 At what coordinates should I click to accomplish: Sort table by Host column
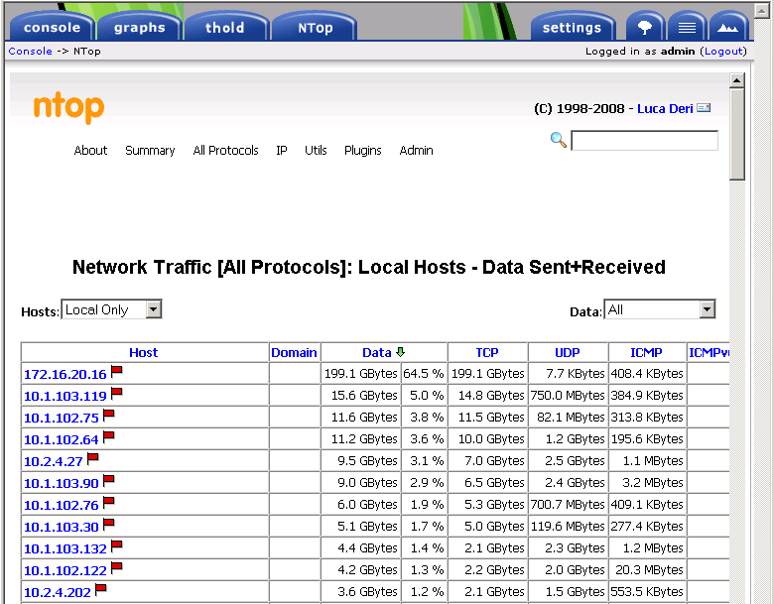143,352
